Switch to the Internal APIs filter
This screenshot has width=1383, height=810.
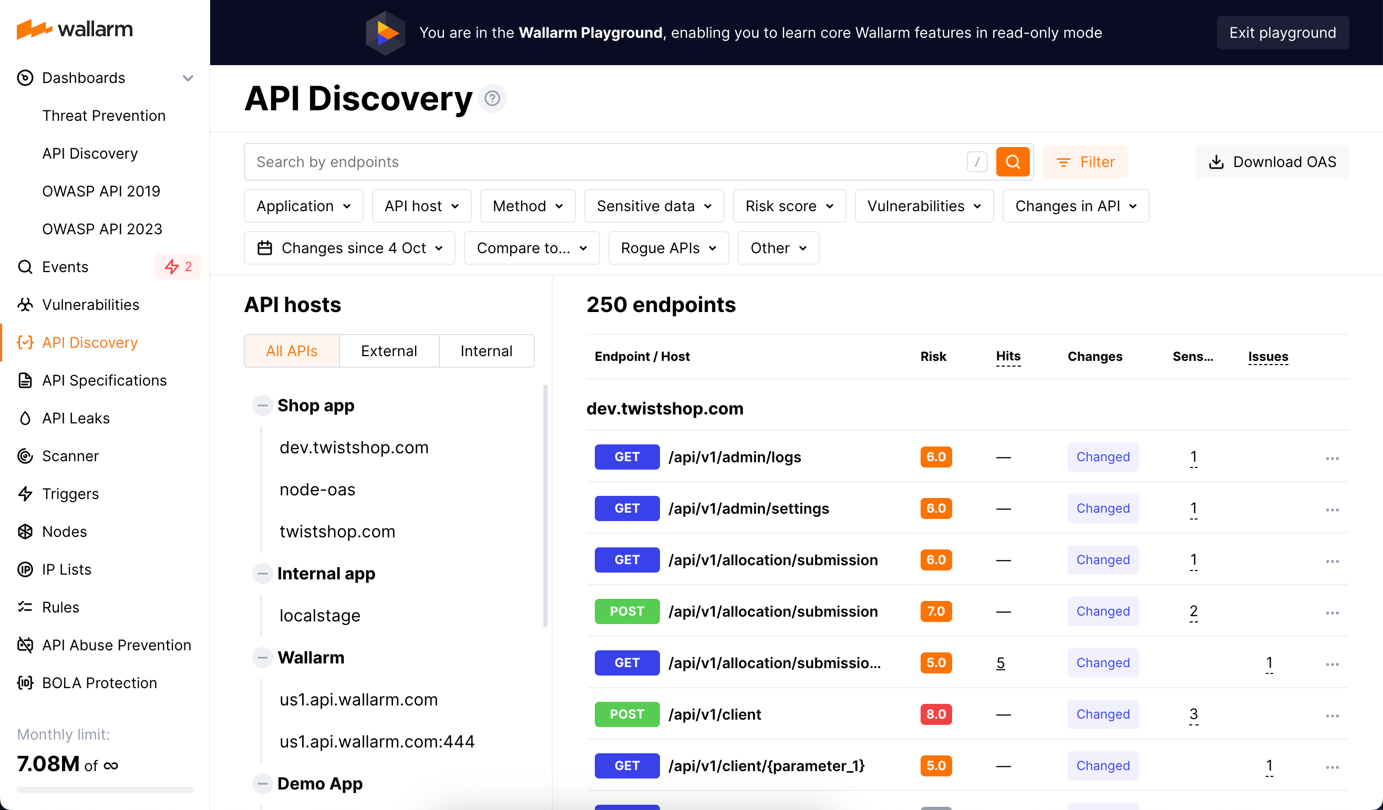pos(486,351)
